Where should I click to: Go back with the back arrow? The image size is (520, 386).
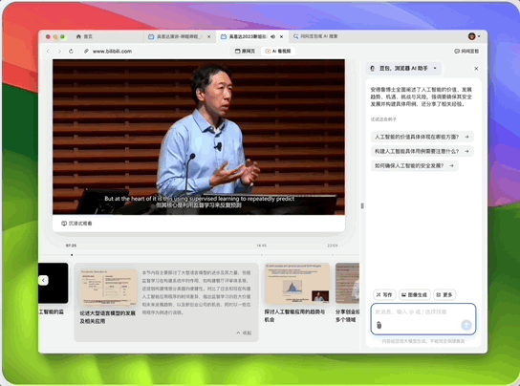[x=48, y=51]
